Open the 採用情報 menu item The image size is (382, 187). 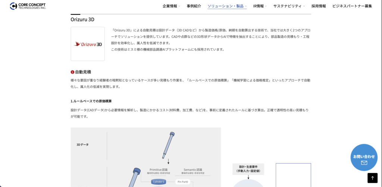click(x=318, y=6)
